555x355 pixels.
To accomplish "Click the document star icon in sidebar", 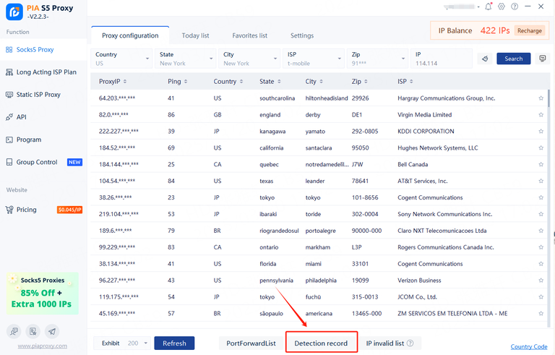I will tap(33, 331).
